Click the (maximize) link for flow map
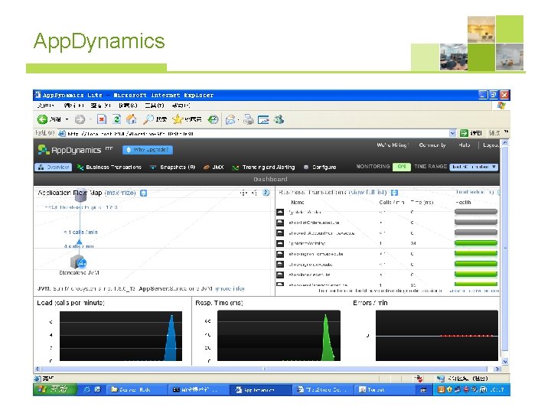551x413 pixels. tap(120, 193)
